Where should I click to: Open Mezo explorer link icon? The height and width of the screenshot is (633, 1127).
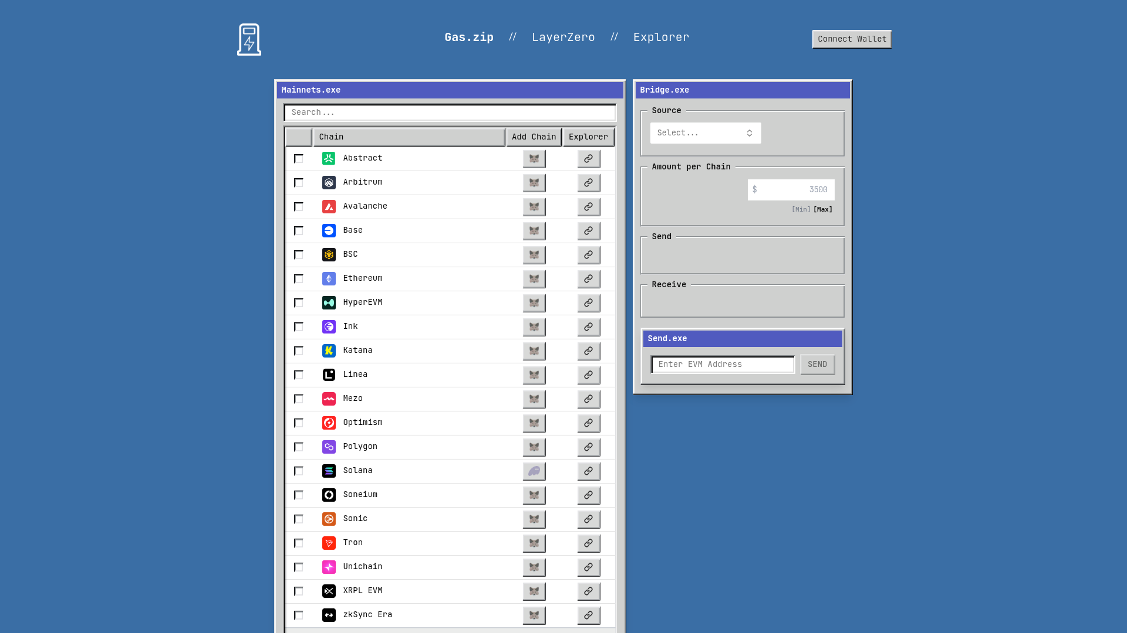coord(589,399)
